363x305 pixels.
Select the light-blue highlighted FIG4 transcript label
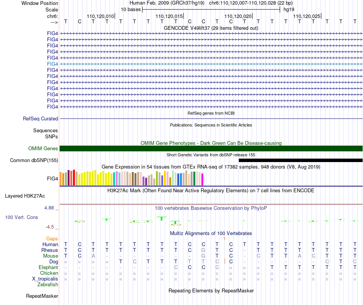tap(52, 64)
